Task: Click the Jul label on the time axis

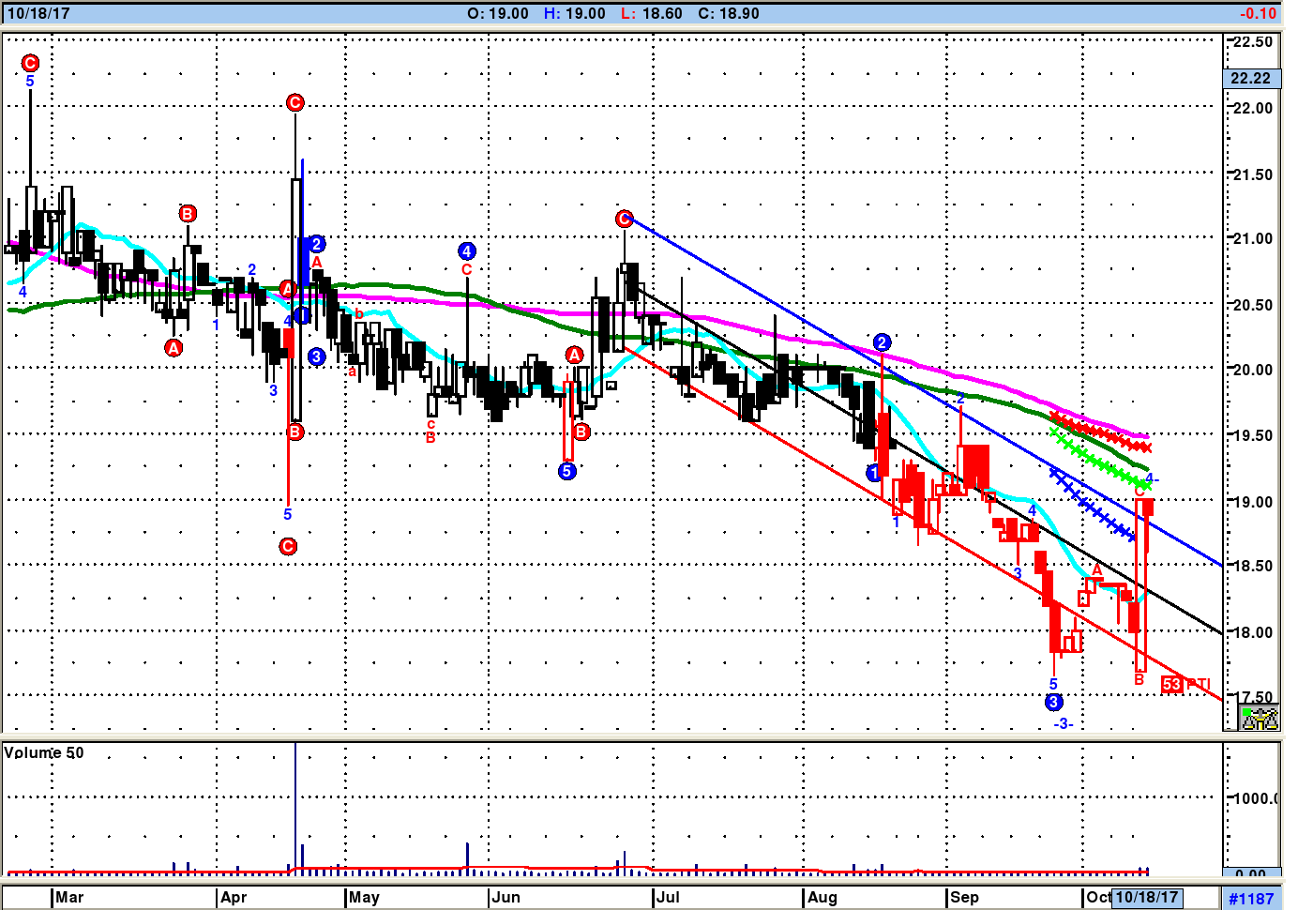Action: point(668,897)
